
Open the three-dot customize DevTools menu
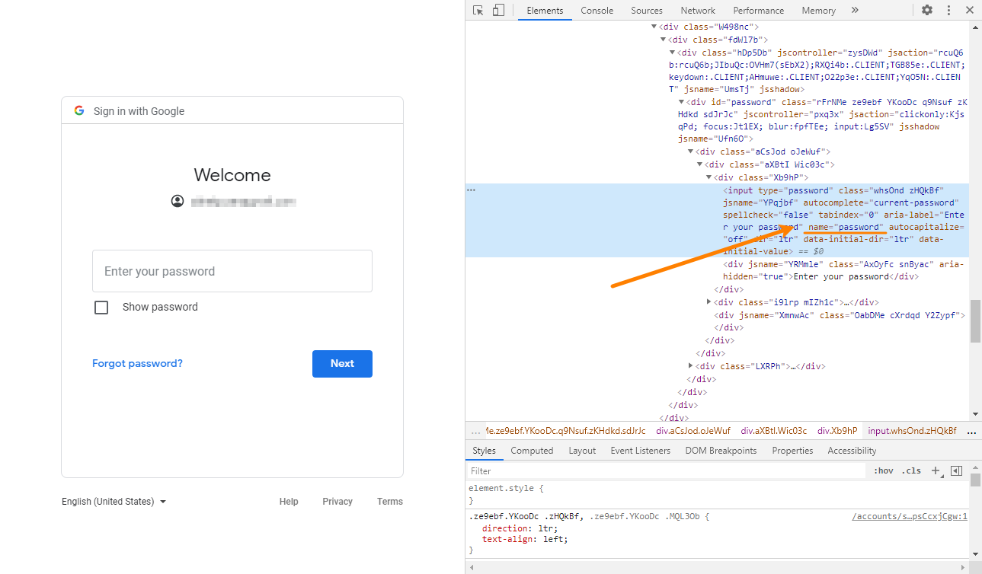pyautogui.click(x=948, y=10)
